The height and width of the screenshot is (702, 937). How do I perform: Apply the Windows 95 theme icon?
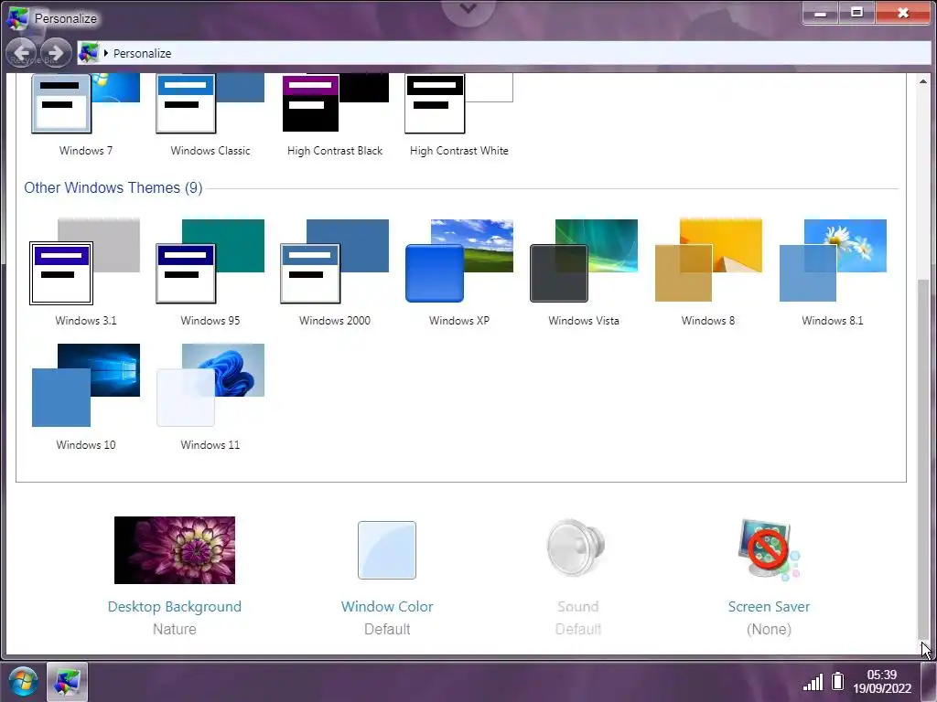point(210,261)
